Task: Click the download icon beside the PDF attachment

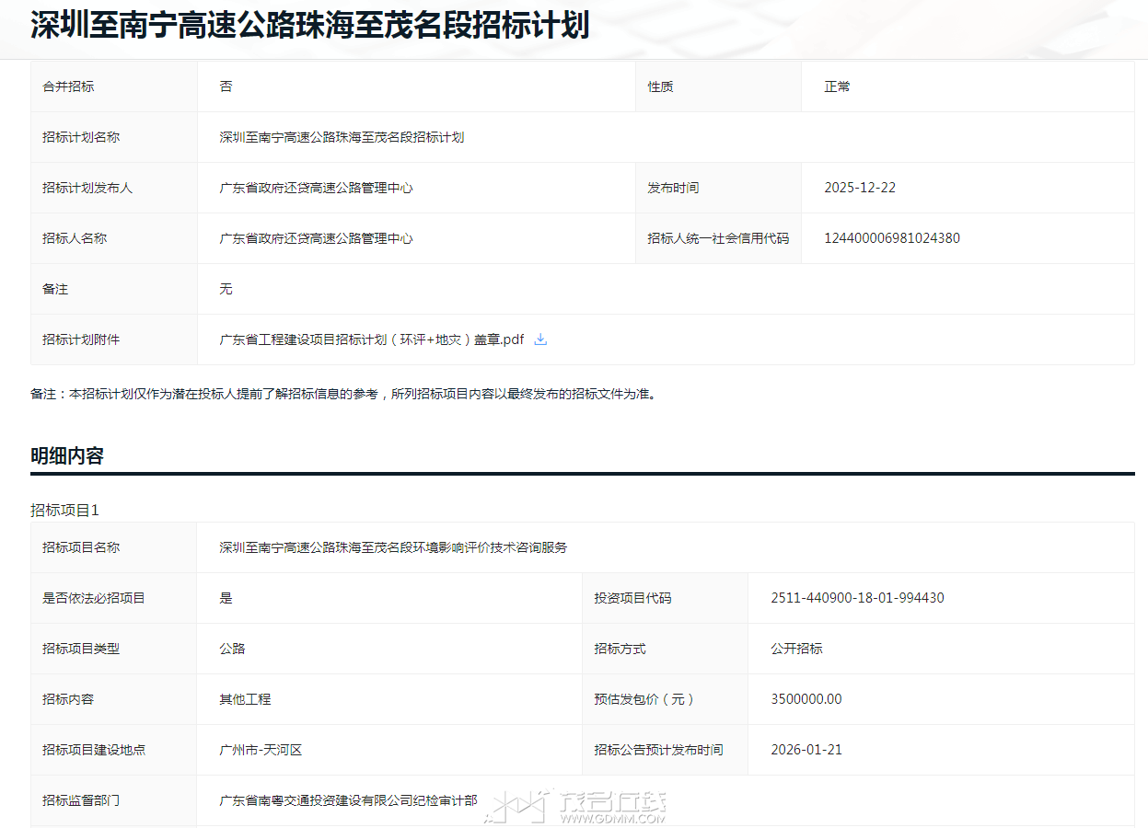Action: (540, 339)
